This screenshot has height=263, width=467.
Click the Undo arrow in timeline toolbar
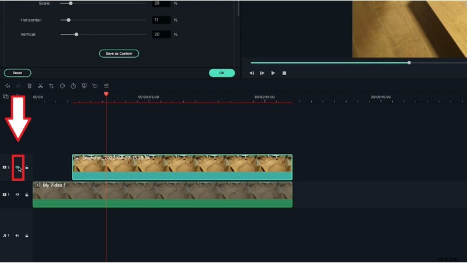[8, 86]
